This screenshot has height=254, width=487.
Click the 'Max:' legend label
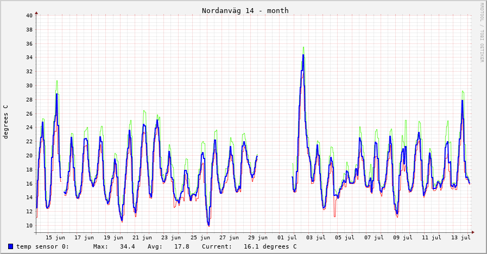100,246
